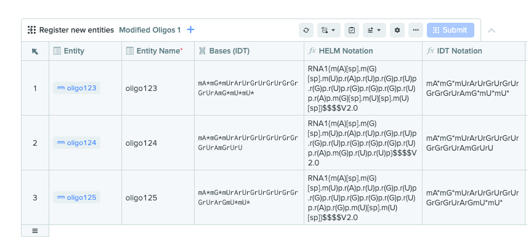
Task: Click the Bases (IDT) column header
Action: pos(249,51)
